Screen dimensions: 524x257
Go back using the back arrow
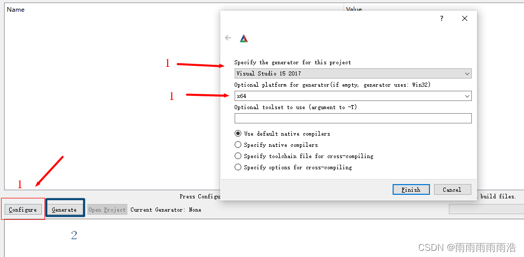pos(228,38)
